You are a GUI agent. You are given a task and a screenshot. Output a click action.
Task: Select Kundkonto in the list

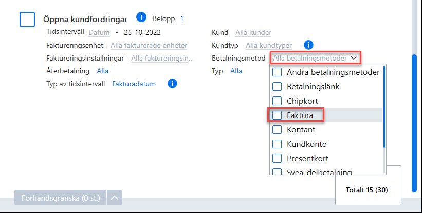[x=277, y=144]
